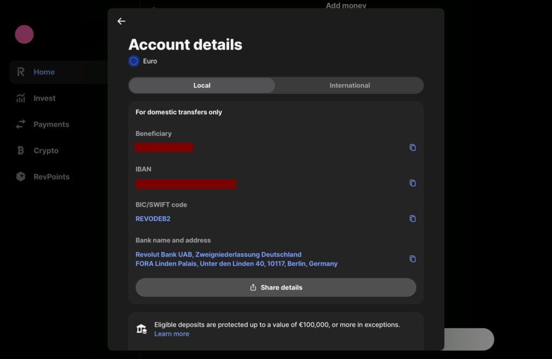This screenshot has width=552, height=359.
Task: Copy the Beneficiary name
Action: 412,148
